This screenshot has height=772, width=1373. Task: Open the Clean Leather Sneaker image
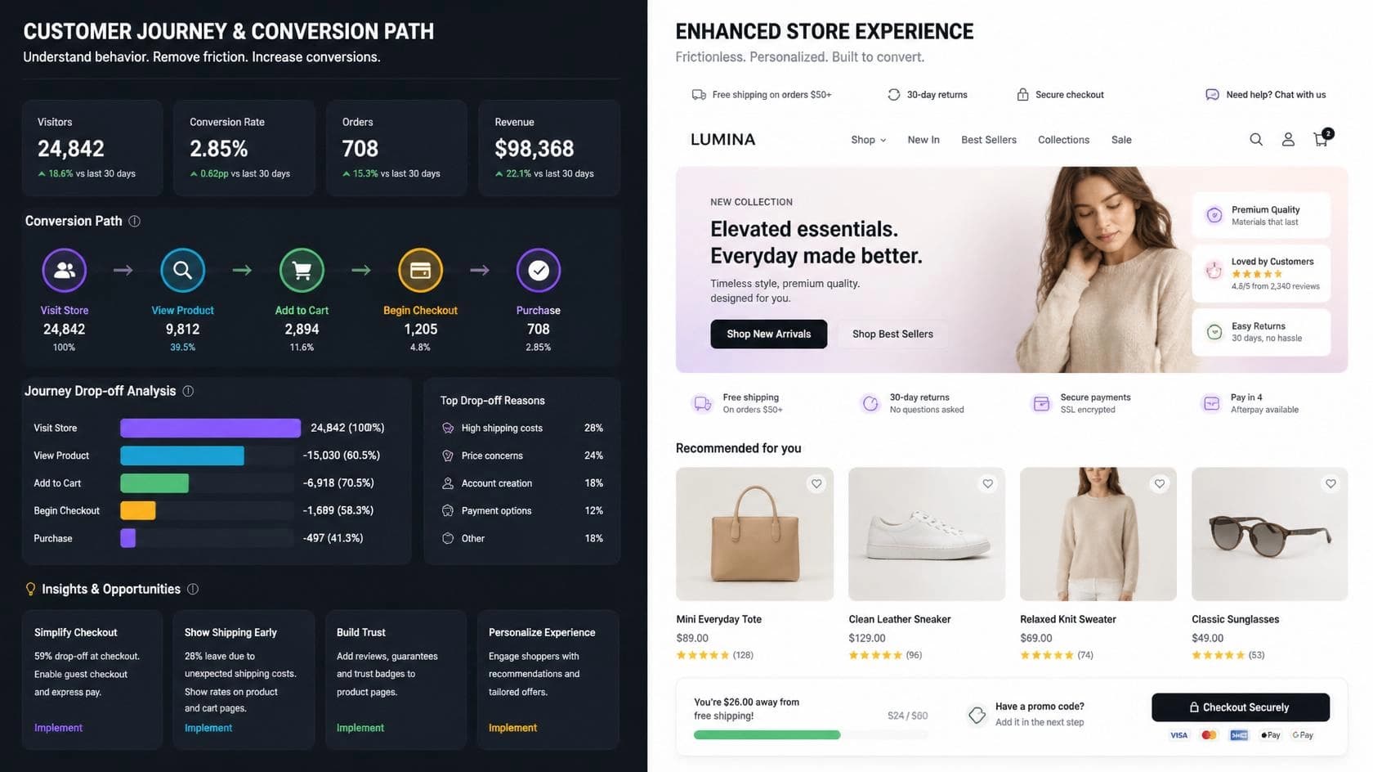coord(927,534)
